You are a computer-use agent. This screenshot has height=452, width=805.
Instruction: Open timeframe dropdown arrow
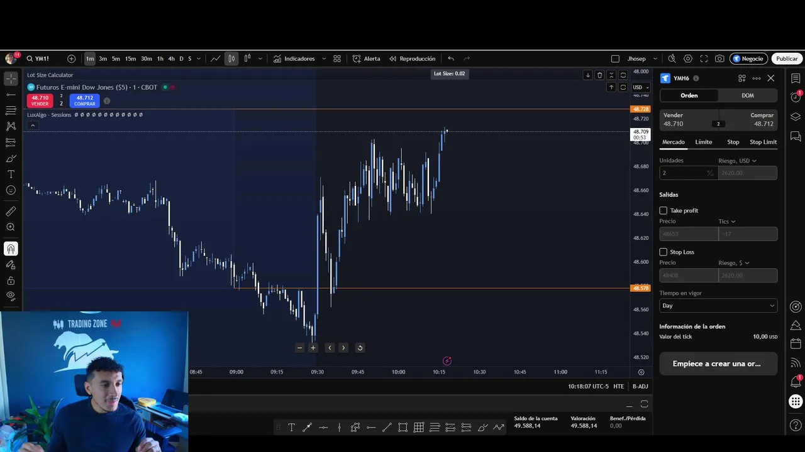199,58
